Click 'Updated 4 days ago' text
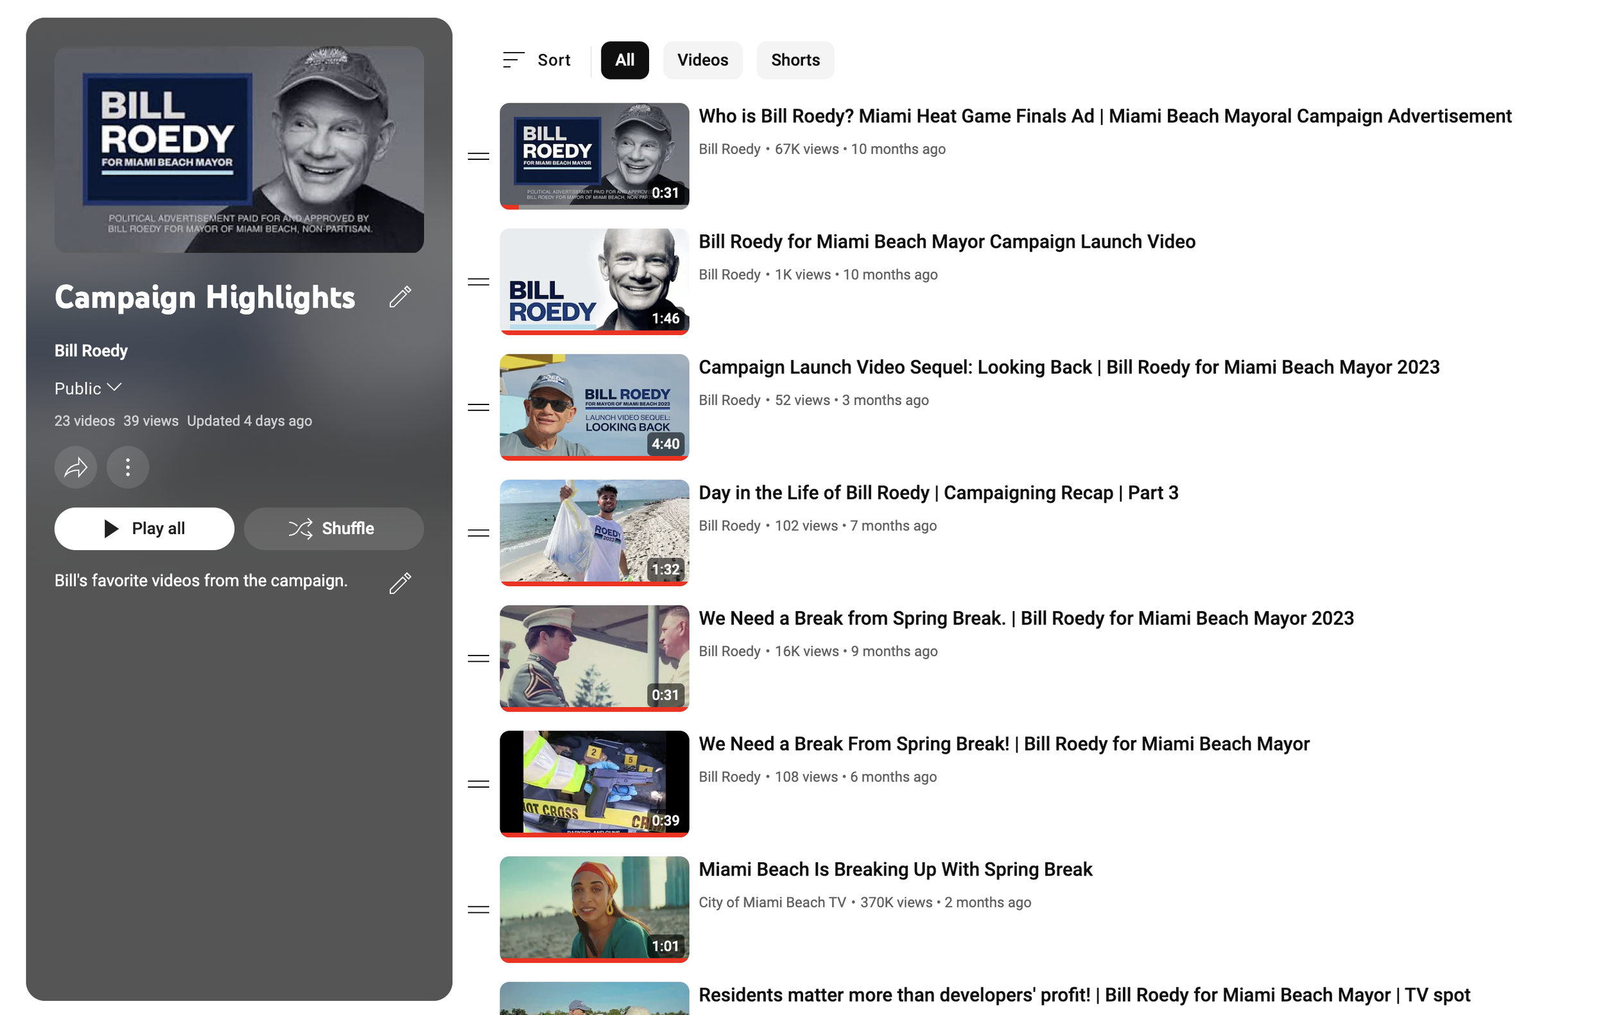1605x1015 pixels. coord(249,421)
